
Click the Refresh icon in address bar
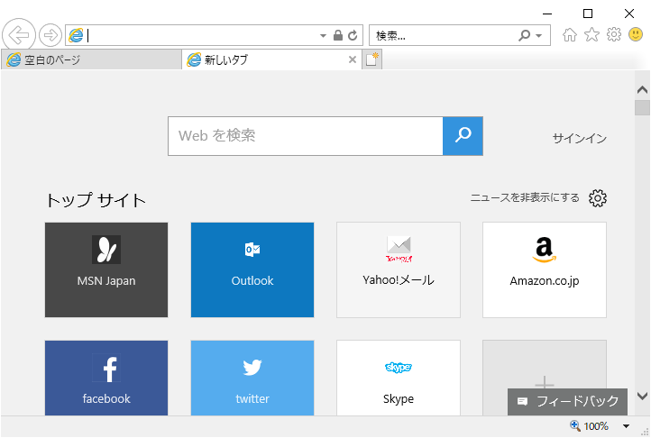(353, 36)
